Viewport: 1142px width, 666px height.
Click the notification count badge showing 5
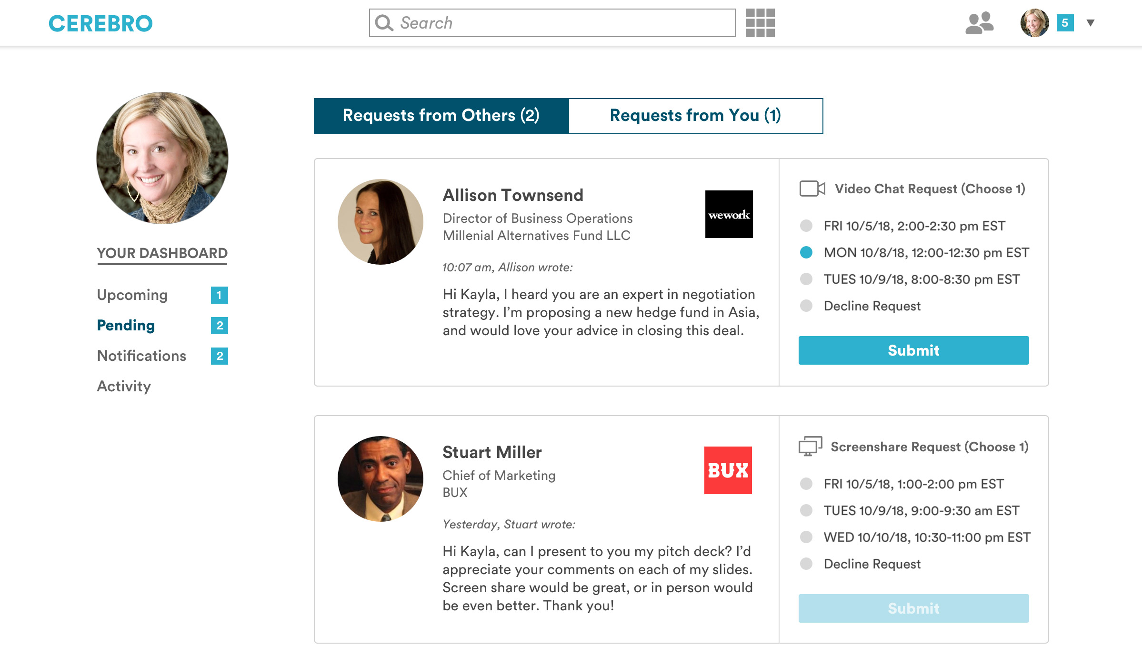1065,23
